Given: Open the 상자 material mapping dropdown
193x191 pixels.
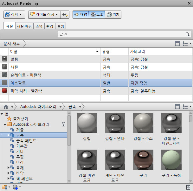Looking at the screenshot, I should (x=14, y=15).
